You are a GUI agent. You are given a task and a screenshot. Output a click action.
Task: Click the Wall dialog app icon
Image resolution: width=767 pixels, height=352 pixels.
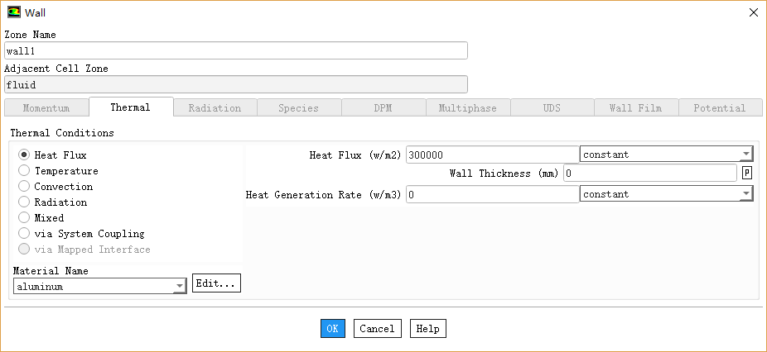[x=14, y=12]
